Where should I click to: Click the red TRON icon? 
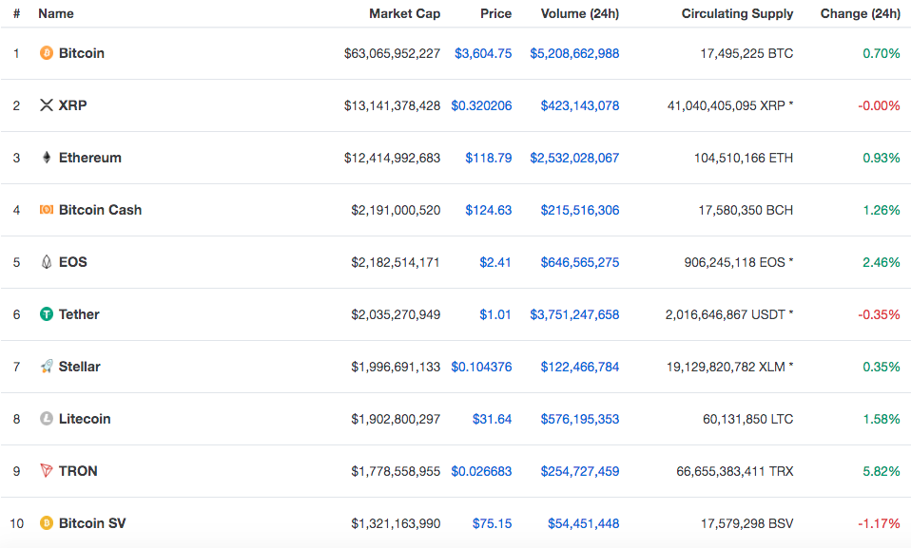click(x=47, y=470)
